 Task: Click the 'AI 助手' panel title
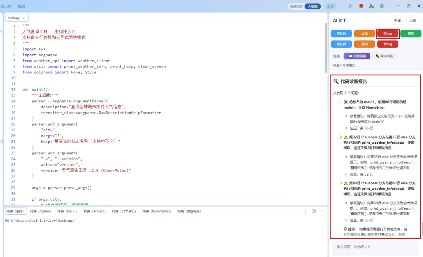pos(340,20)
